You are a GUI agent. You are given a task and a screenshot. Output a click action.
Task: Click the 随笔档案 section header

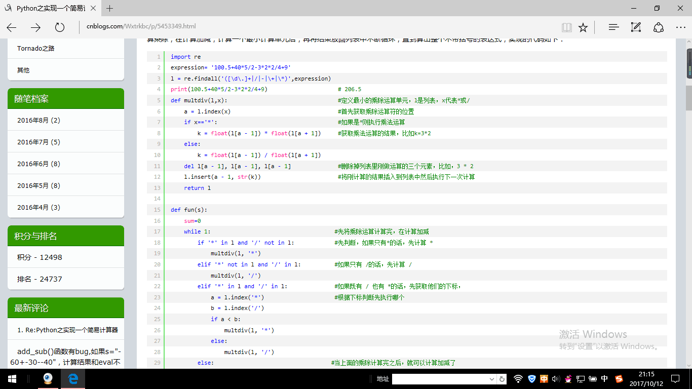[x=66, y=99]
